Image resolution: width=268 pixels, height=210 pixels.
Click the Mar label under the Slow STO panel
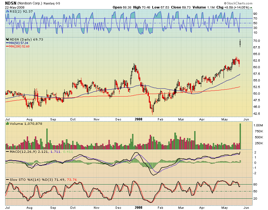181,207
